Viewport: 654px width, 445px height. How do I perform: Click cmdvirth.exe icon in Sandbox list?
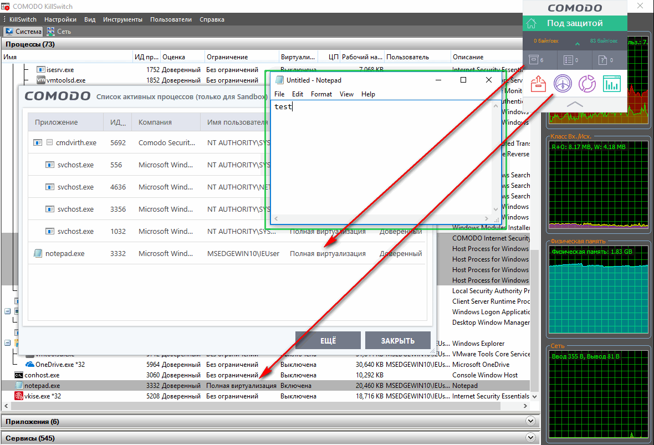click(x=38, y=142)
